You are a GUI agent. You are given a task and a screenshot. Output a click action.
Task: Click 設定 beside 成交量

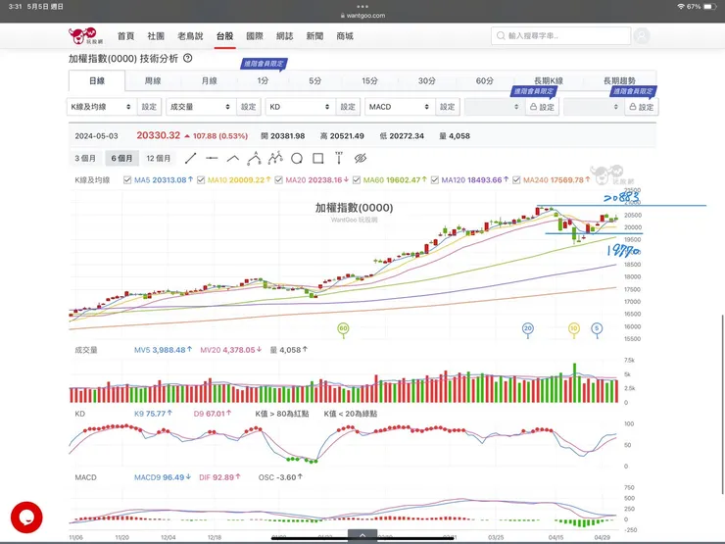click(248, 107)
